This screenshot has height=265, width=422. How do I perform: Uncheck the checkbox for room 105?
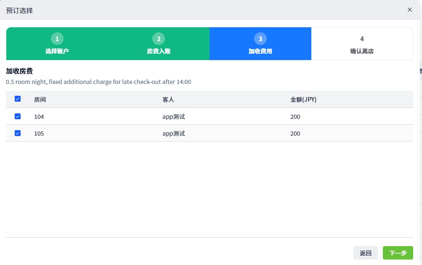click(18, 133)
